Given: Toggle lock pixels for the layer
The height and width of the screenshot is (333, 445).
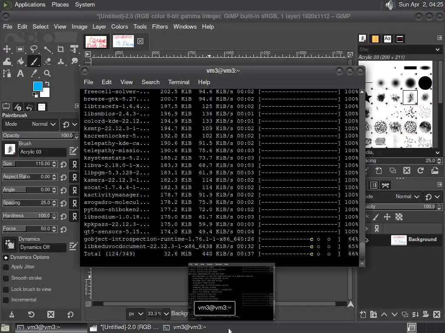Looking at the screenshot, I should pos(376,217).
